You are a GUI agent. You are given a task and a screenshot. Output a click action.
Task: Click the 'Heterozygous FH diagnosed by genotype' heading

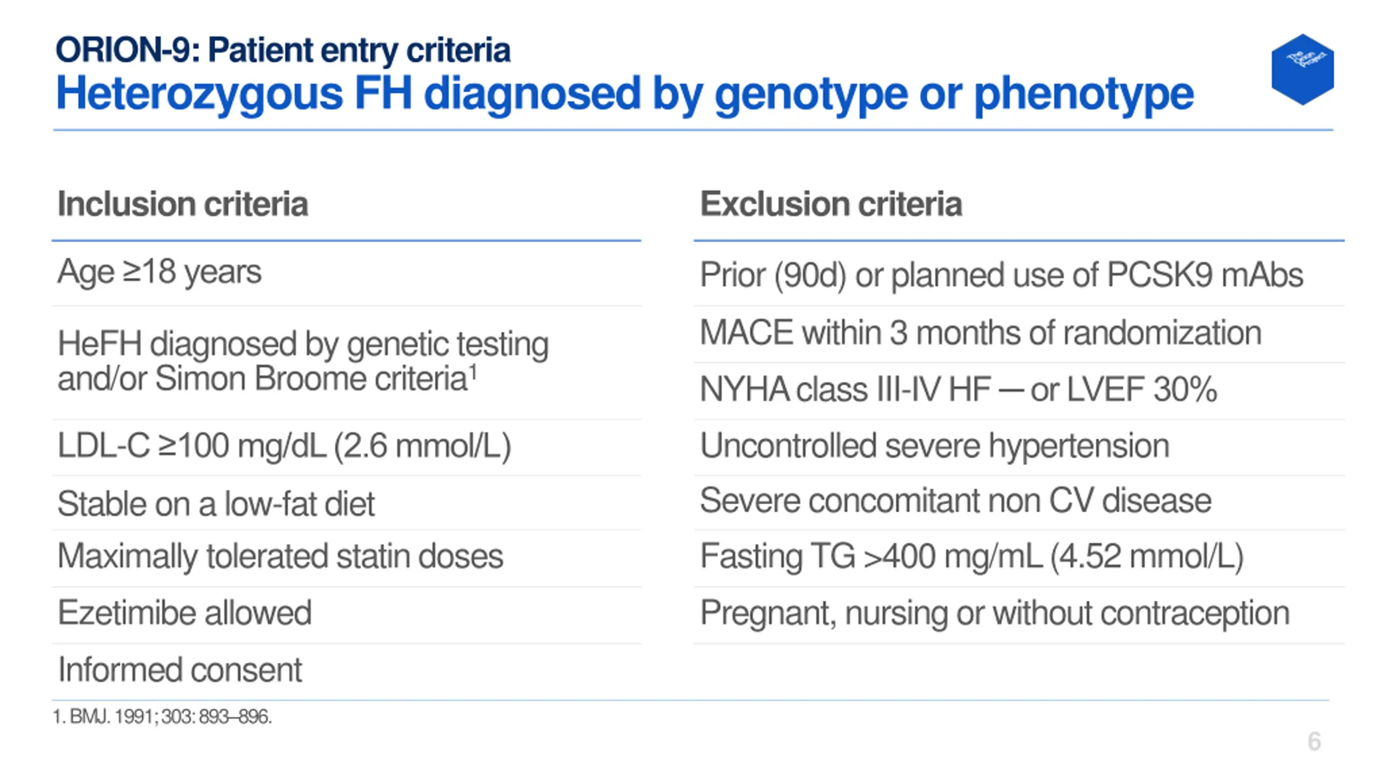[x=624, y=95]
